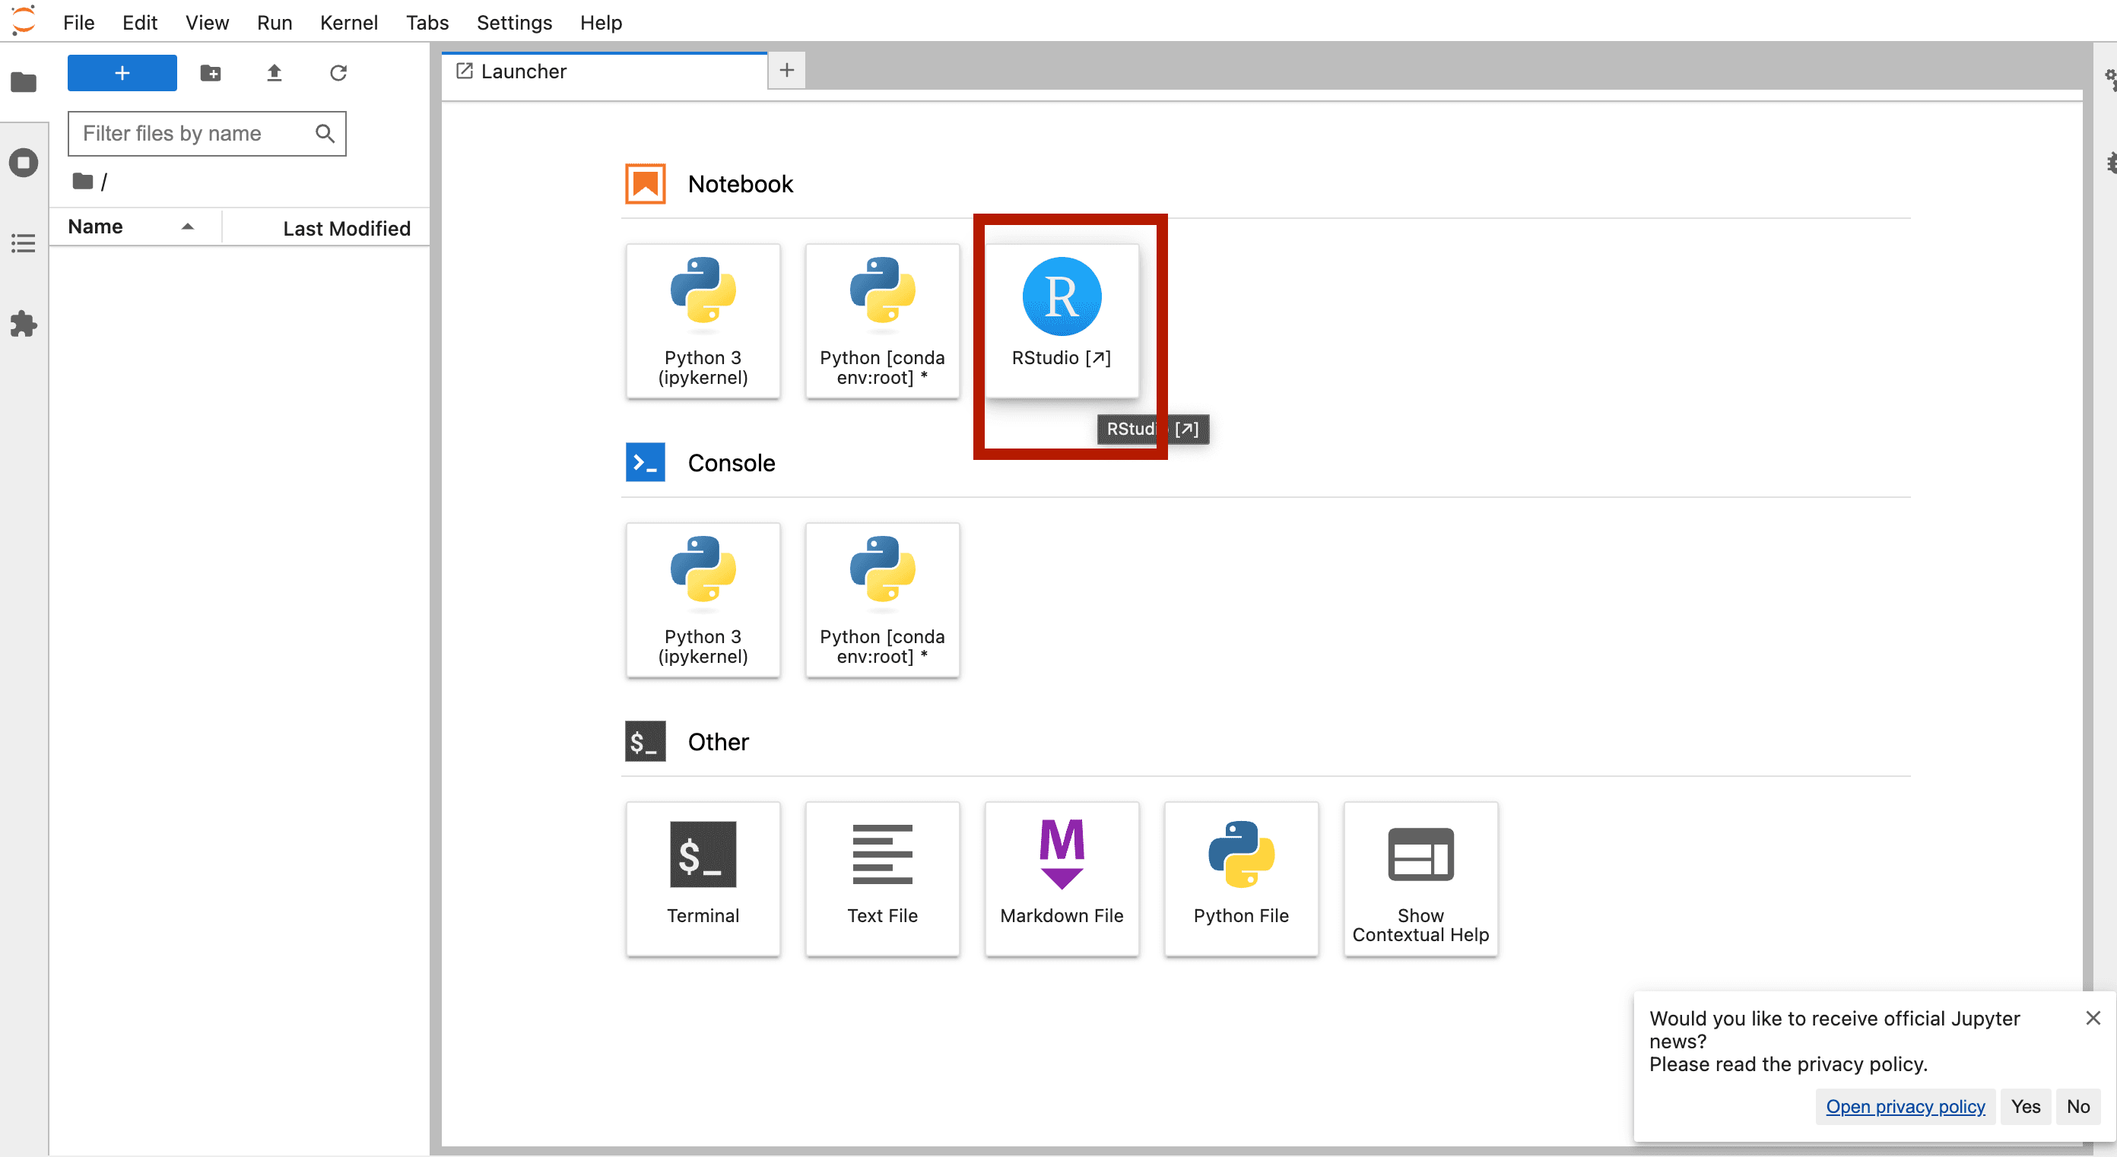This screenshot has height=1157, width=2117.
Task: Launch Python 3 ipykernel notebook
Action: 703,321
